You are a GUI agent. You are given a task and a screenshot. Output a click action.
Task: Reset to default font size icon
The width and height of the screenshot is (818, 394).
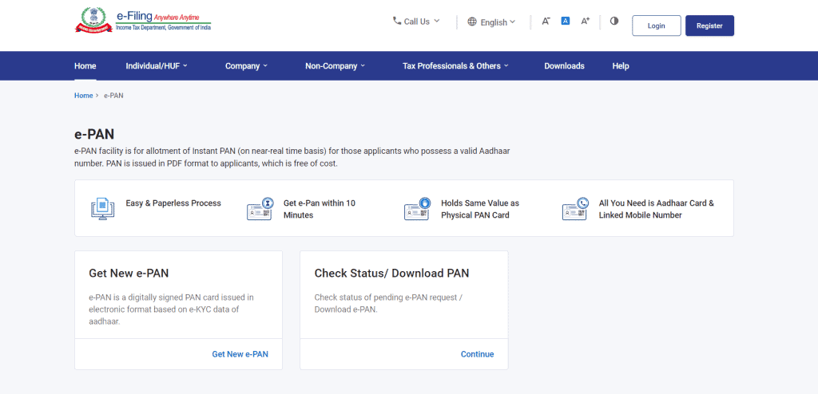[x=565, y=22]
